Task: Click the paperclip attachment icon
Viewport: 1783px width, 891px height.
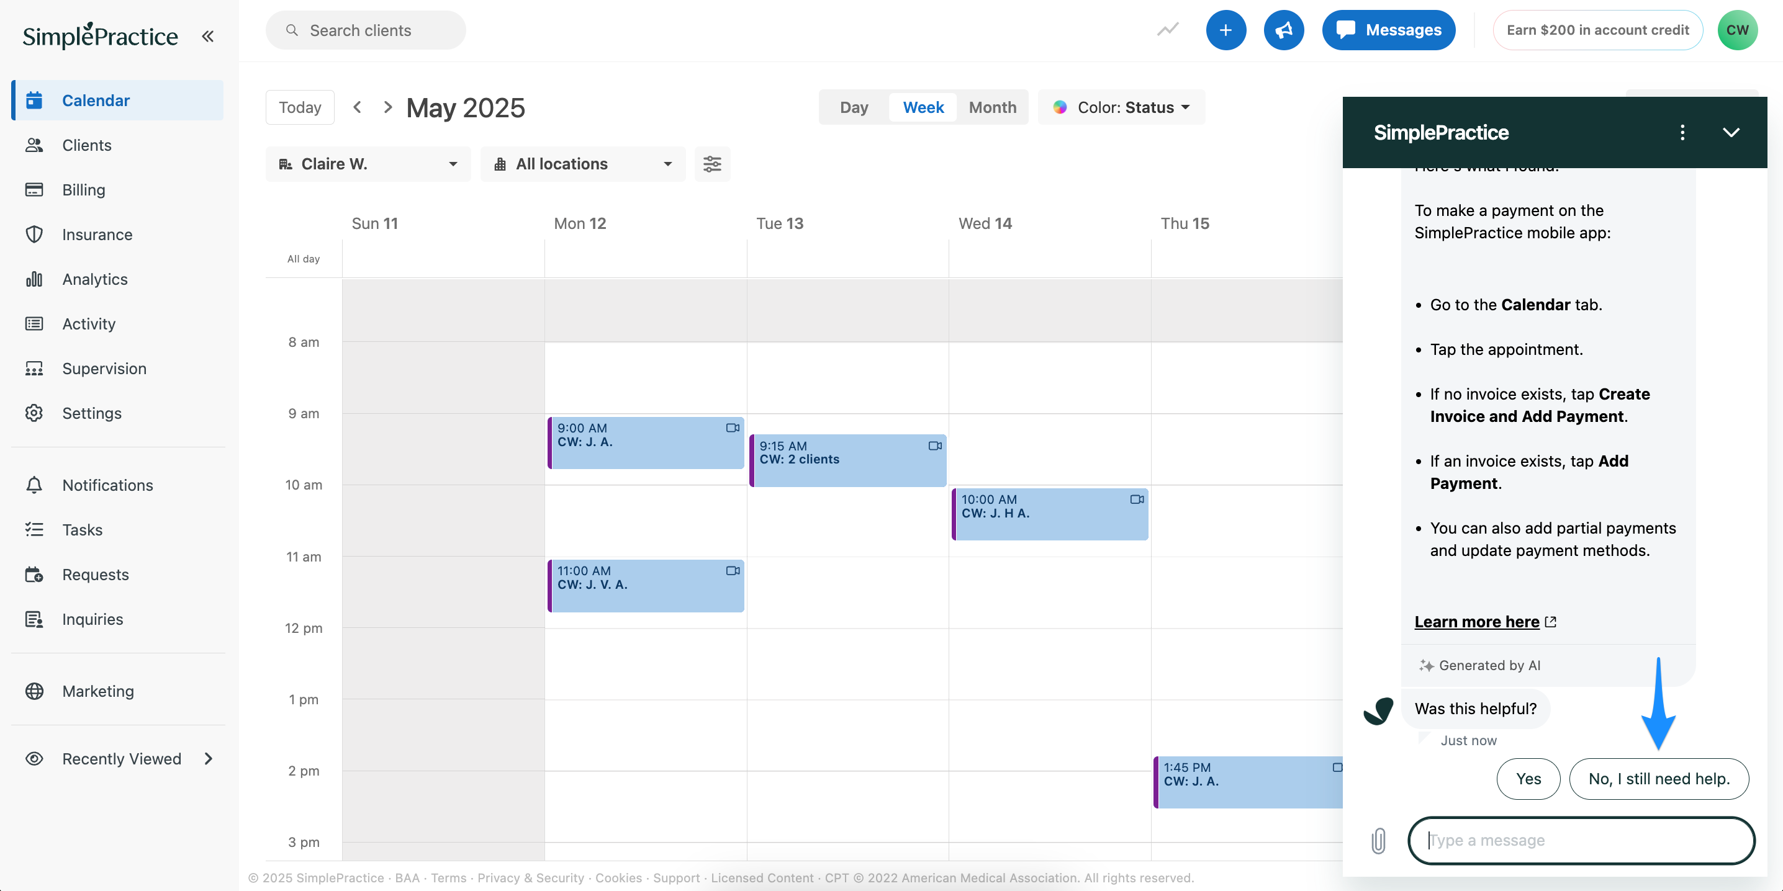Action: (x=1378, y=841)
